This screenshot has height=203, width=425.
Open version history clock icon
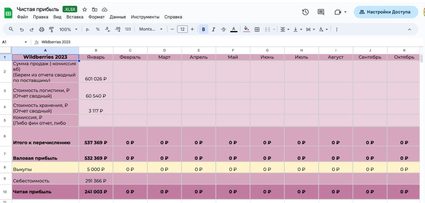coord(306,12)
